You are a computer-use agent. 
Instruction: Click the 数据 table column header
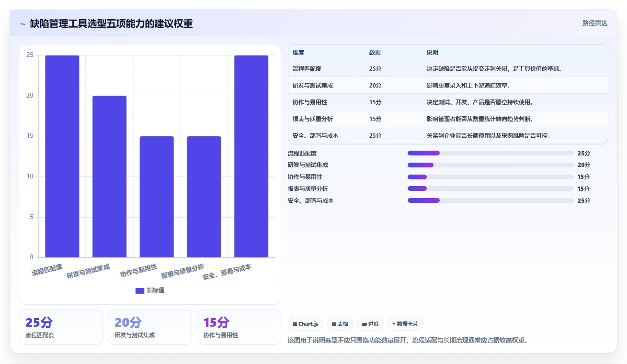tap(375, 53)
